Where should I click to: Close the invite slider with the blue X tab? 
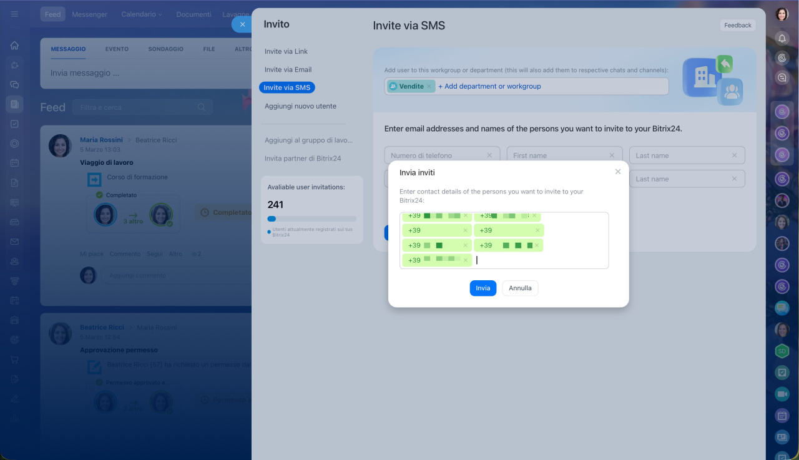click(x=242, y=24)
